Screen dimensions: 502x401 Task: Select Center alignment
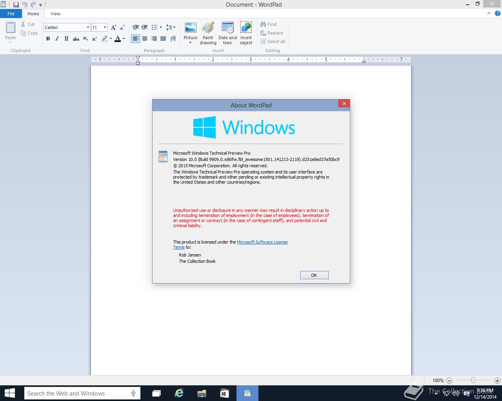pyautogui.click(x=145, y=39)
